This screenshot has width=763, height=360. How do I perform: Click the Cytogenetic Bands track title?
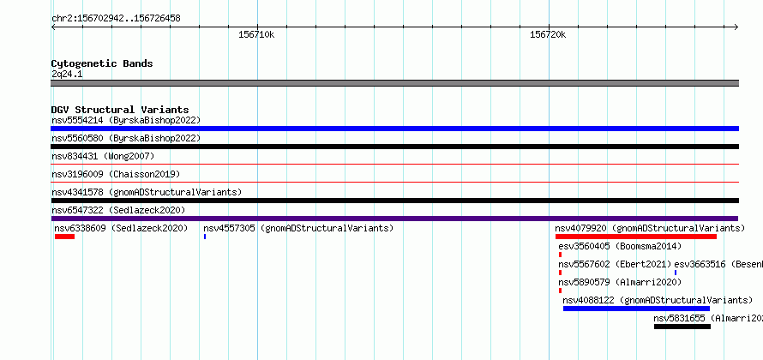pos(102,63)
